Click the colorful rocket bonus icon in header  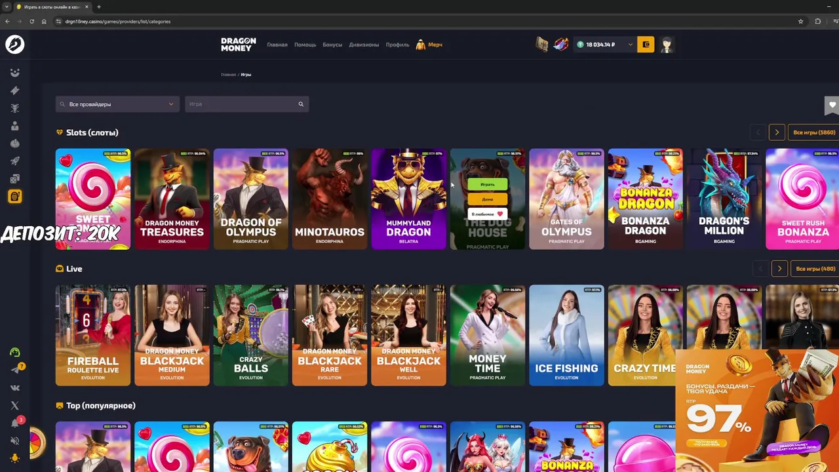click(561, 45)
